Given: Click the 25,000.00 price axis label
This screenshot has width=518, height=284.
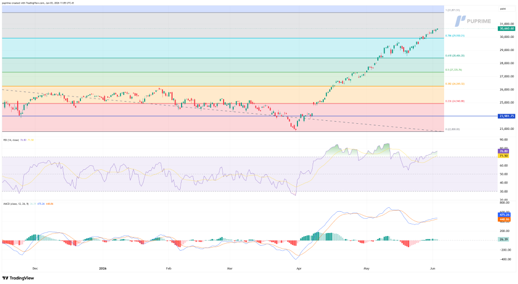Looking at the screenshot, I should [x=507, y=103].
